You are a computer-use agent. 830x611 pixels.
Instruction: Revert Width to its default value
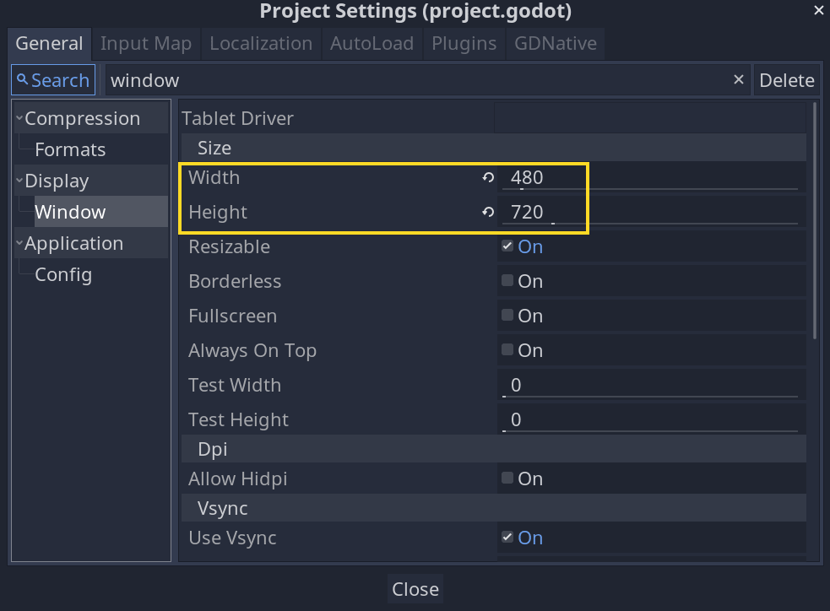click(486, 177)
